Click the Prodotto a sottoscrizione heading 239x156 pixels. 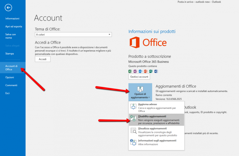(x=150, y=56)
